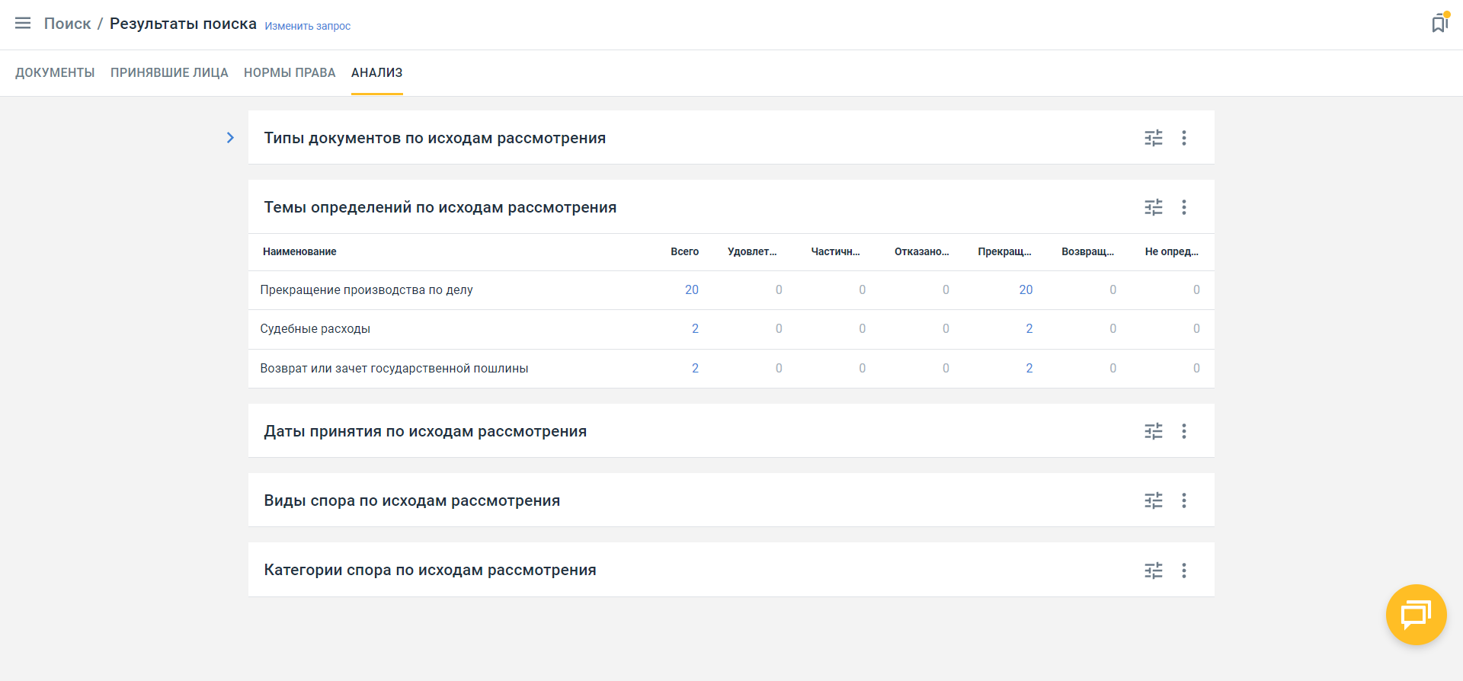The image size is (1463, 681).
Task: Expand the side panel with blue chevron
Action: [230, 138]
